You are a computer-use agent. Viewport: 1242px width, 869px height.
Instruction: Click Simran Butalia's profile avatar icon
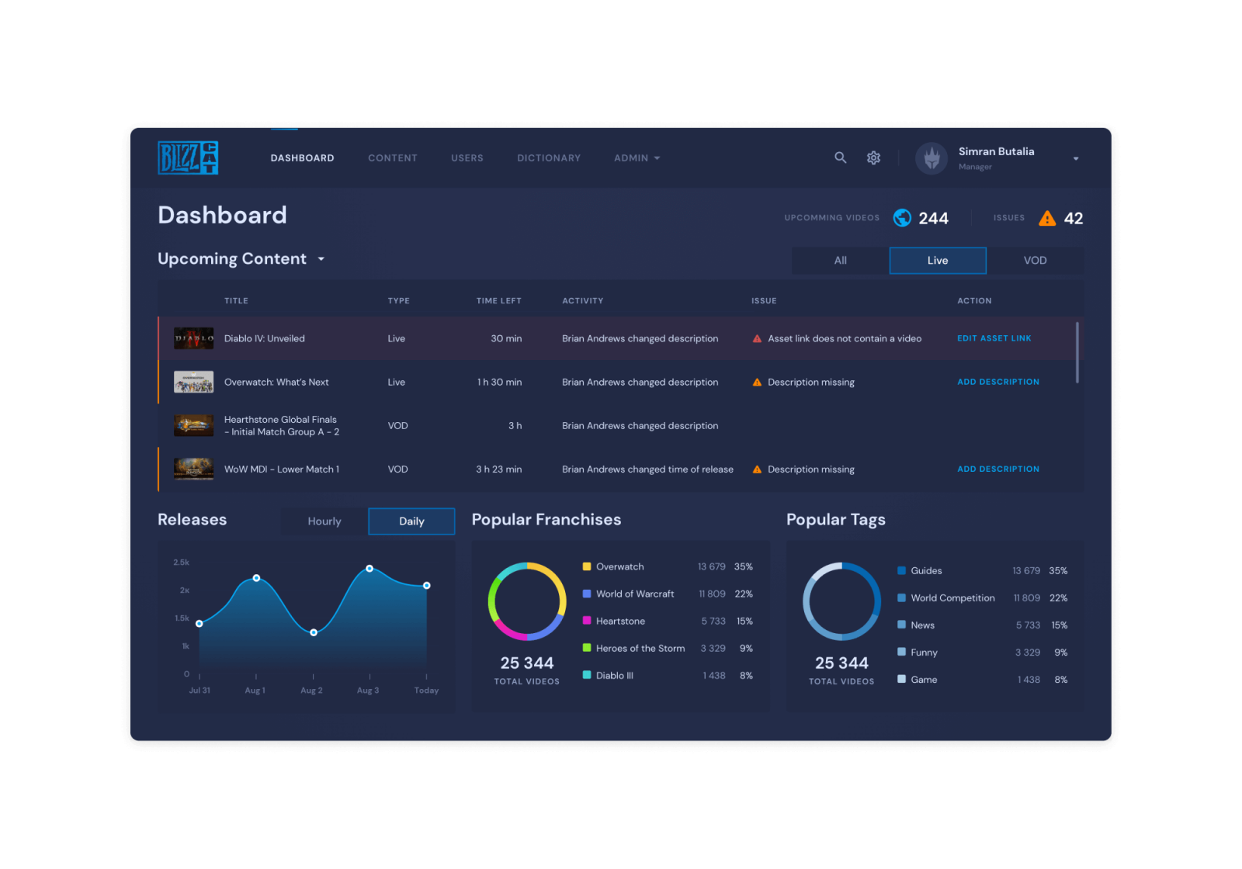(x=931, y=158)
